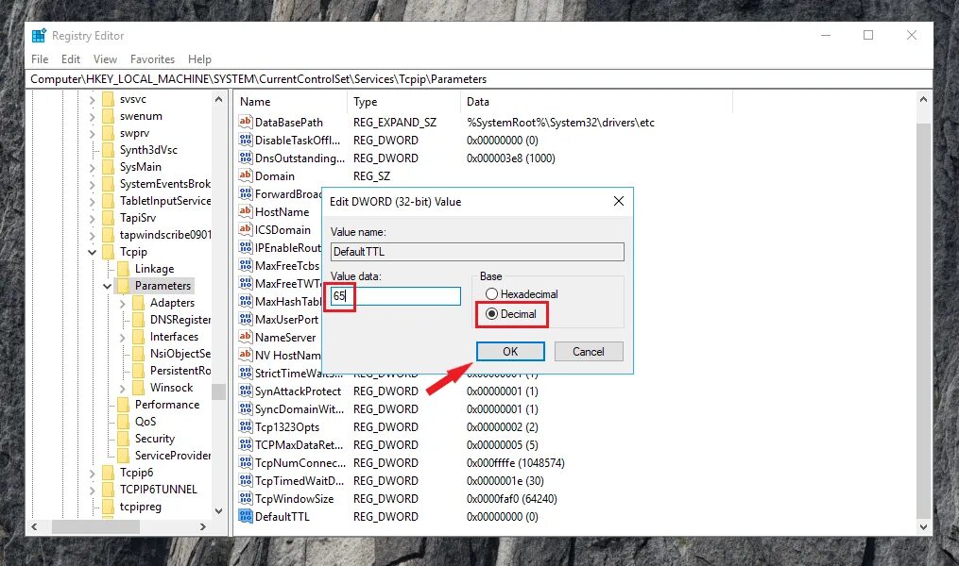Open the Edit menu

[x=70, y=59]
